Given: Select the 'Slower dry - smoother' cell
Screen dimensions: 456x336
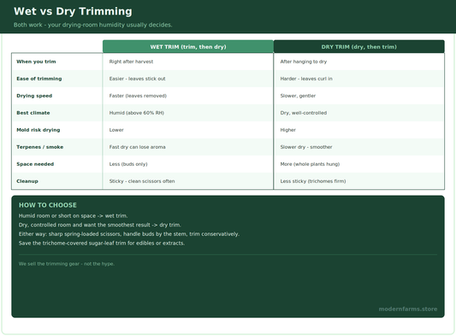Looking at the screenshot, I should [358, 147].
